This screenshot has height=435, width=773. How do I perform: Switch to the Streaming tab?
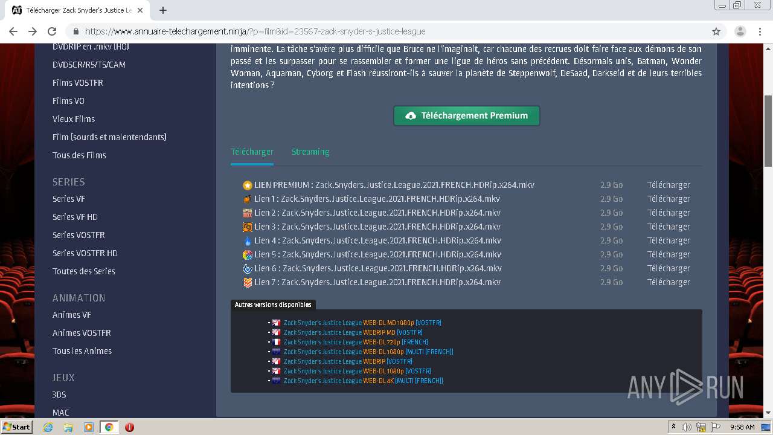coord(310,152)
